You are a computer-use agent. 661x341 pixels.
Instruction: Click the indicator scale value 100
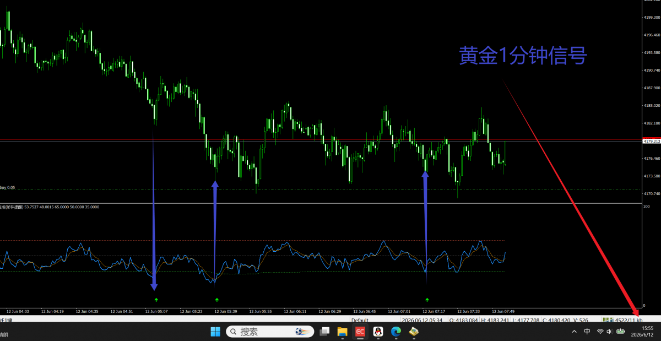647,207
